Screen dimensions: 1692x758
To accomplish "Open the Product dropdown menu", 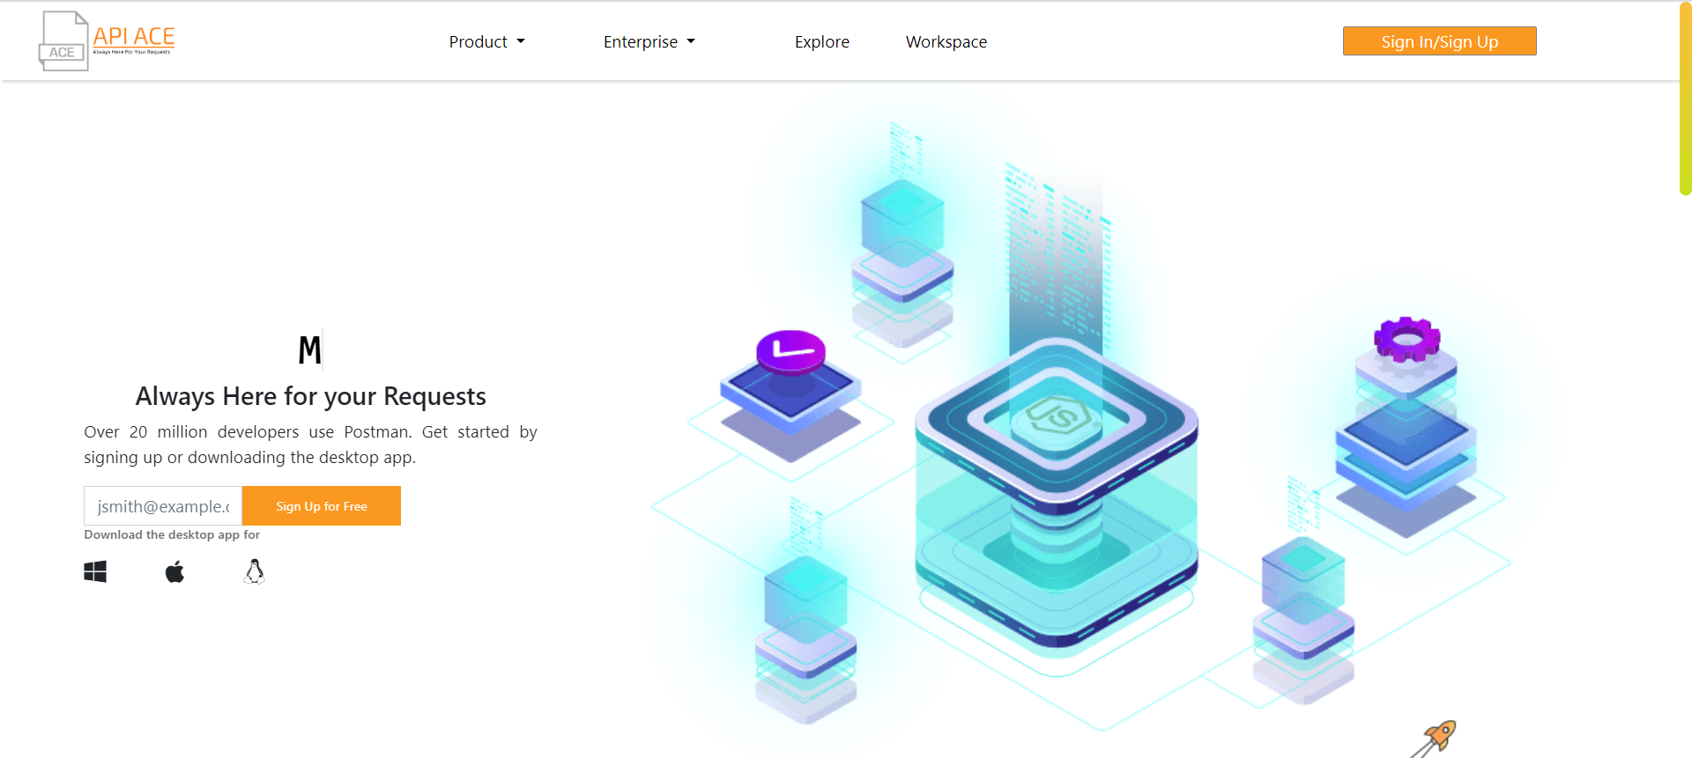I will tap(479, 42).
